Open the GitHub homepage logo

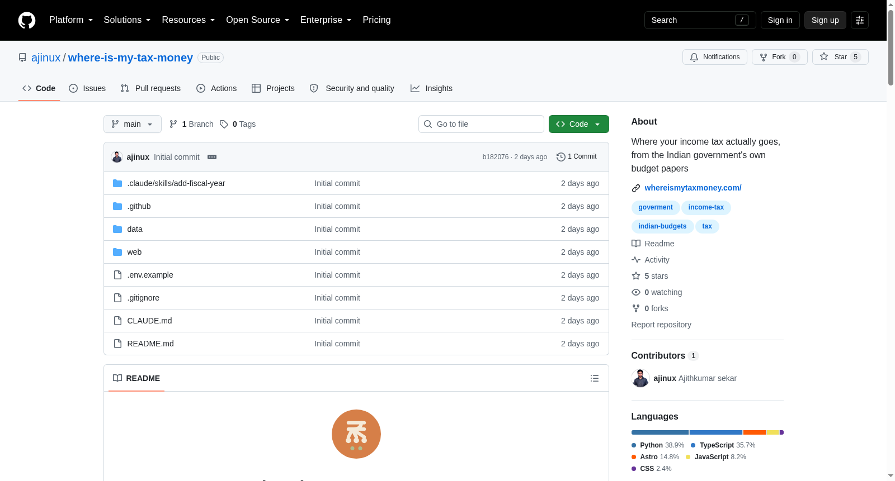click(27, 20)
